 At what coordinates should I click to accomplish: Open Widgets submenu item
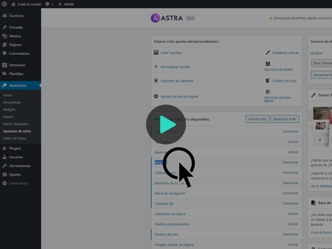9,110
